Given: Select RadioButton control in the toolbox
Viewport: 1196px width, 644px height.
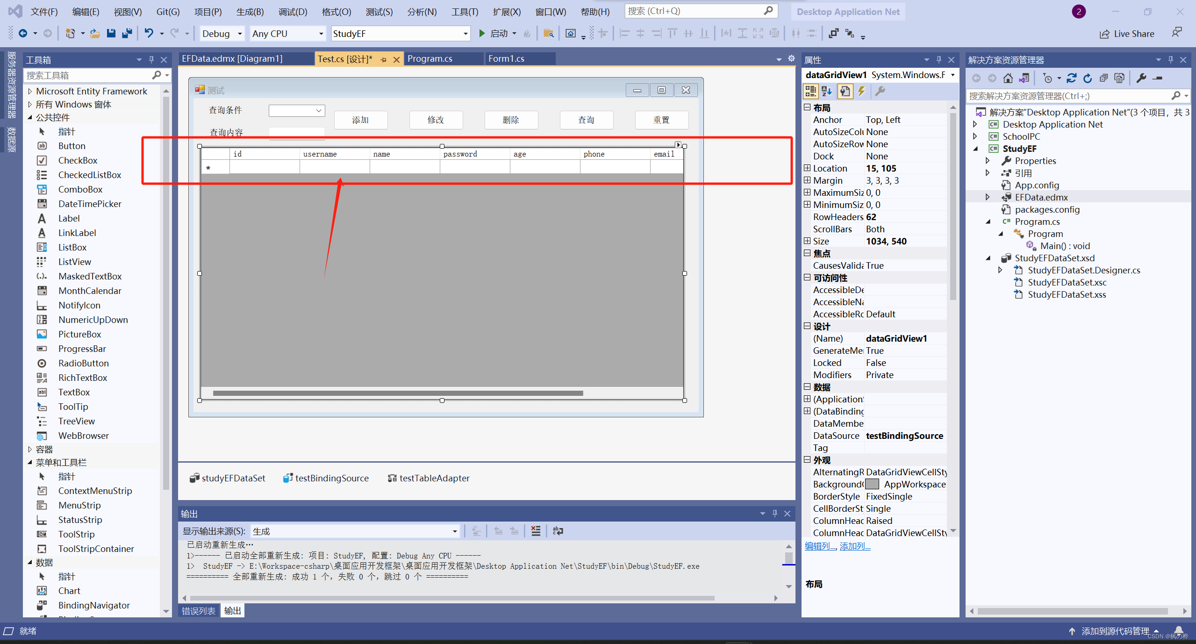Looking at the screenshot, I should pos(83,363).
